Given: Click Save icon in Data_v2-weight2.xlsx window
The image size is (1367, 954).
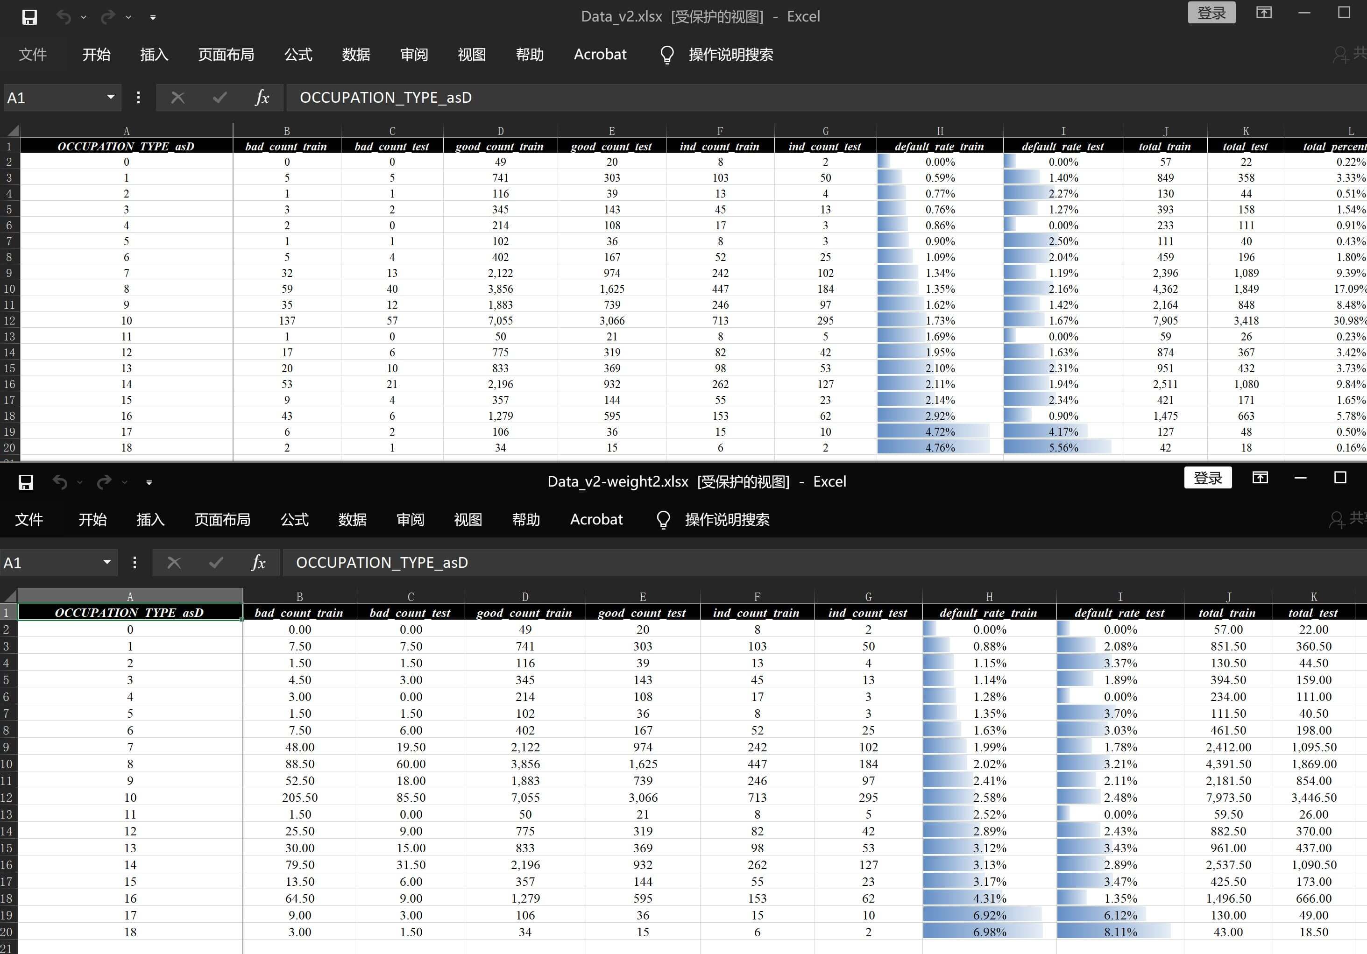Looking at the screenshot, I should point(26,482).
